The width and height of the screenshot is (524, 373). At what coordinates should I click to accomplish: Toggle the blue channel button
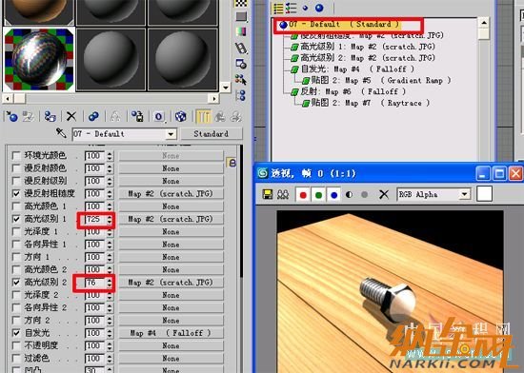333,194
